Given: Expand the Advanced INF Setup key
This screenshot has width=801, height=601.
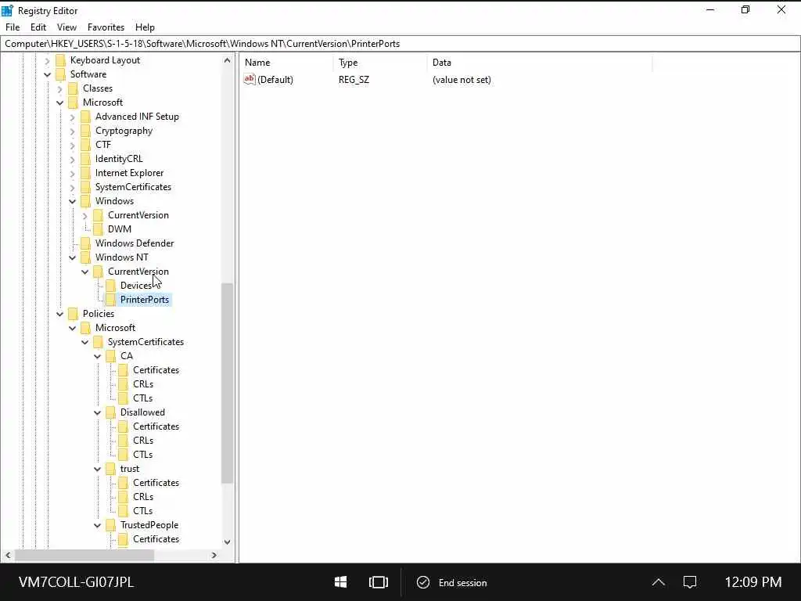Looking at the screenshot, I should click(72, 117).
